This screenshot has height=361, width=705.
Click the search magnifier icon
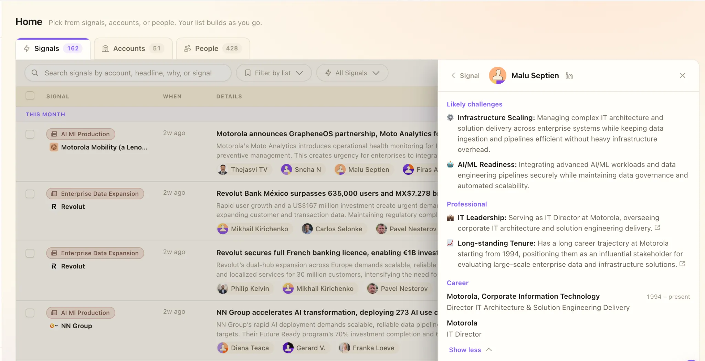click(35, 73)
